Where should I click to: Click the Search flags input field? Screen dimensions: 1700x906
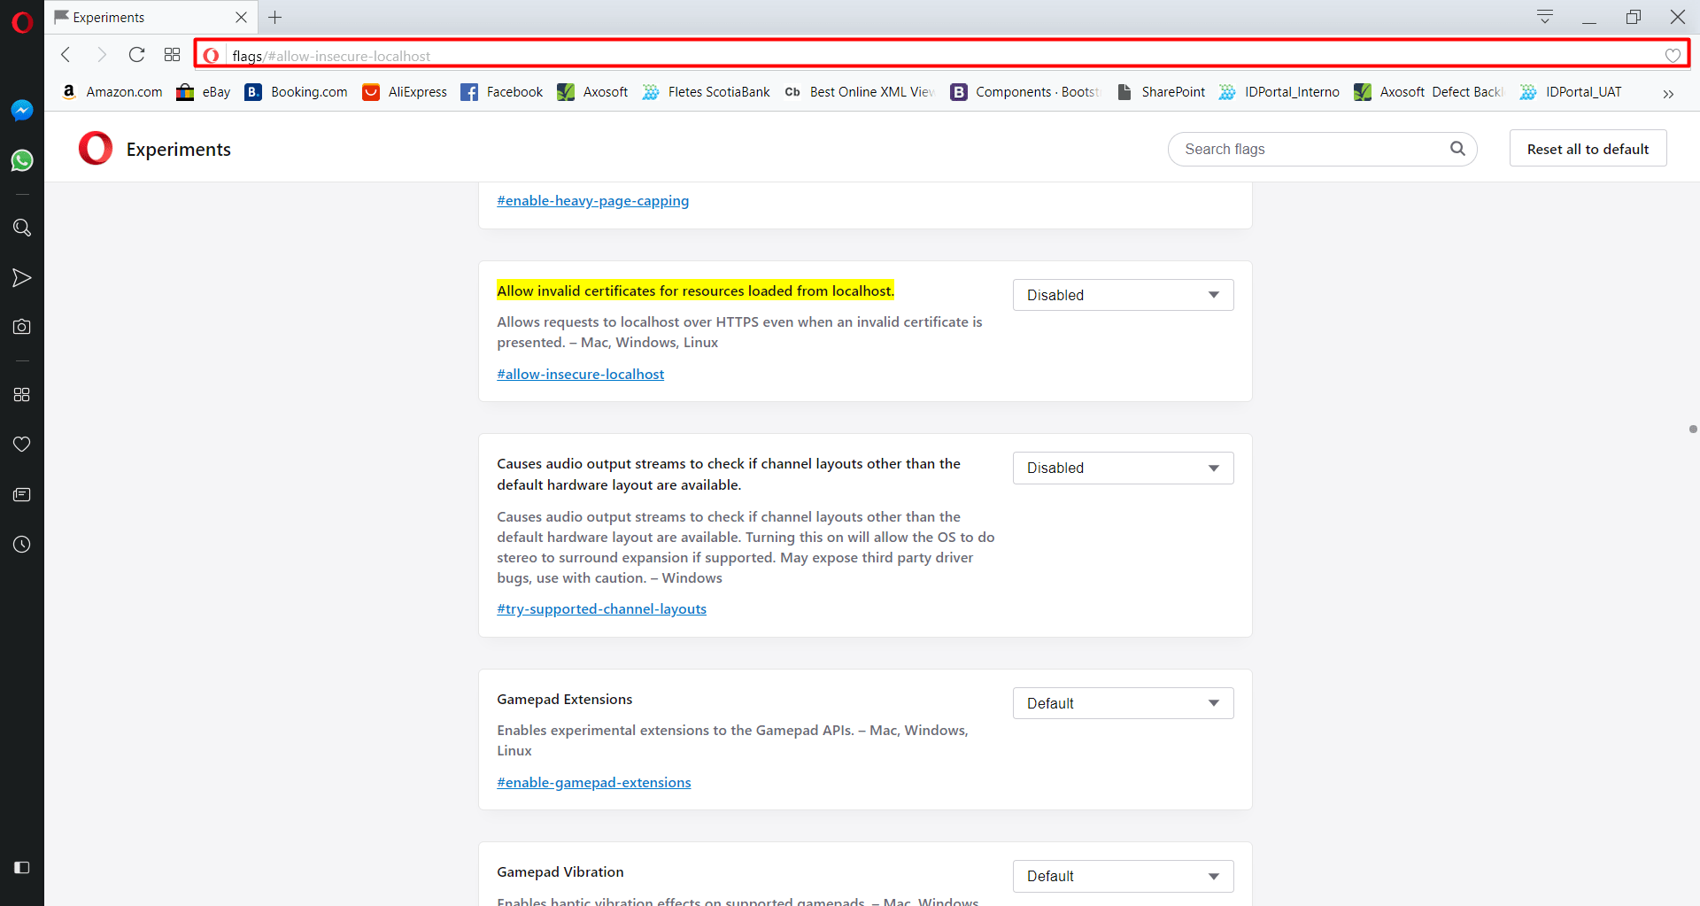coord(1310,149)
